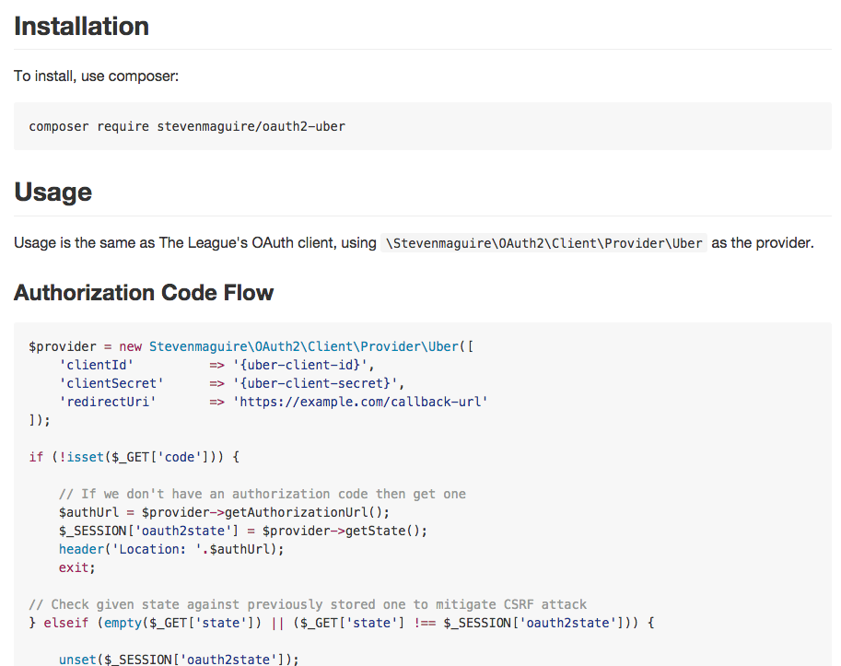Click the comment about mitigating CSRF attack
841x666 pixels.
[308, 604]
